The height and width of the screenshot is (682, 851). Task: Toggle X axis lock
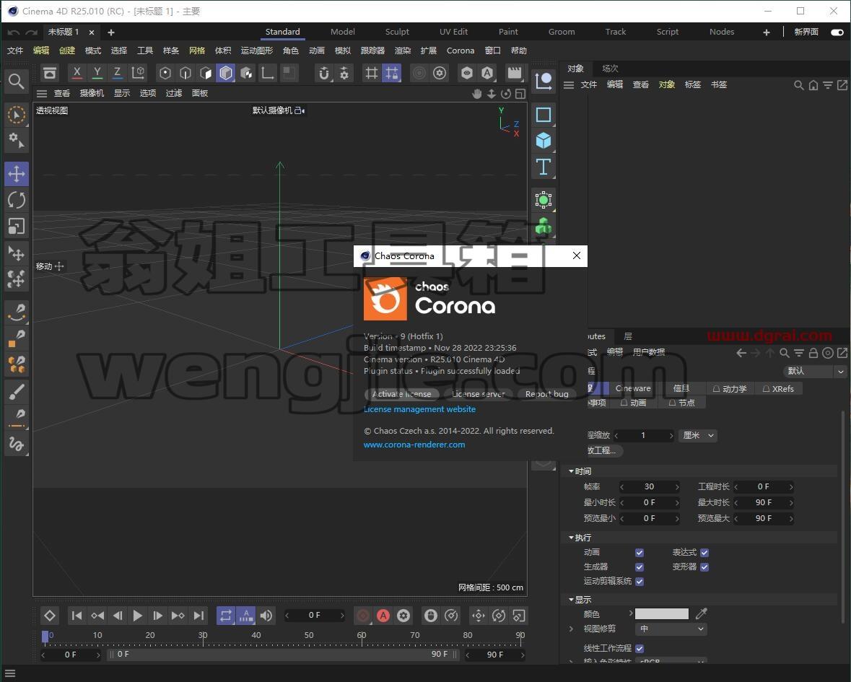pos(77,73)
